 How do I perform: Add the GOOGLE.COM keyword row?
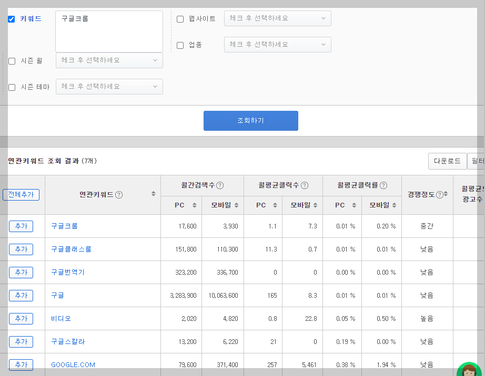coord(21,364)
